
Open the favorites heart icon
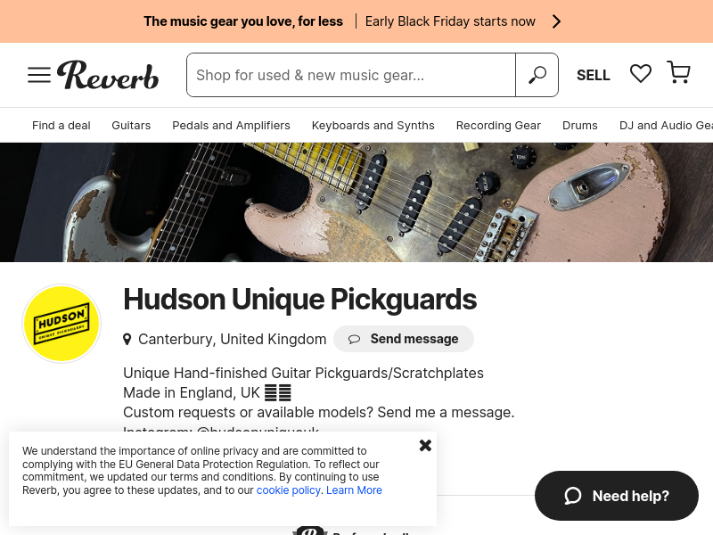tap(640, 74)
